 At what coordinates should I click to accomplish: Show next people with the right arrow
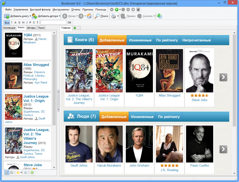pos(223,149)
